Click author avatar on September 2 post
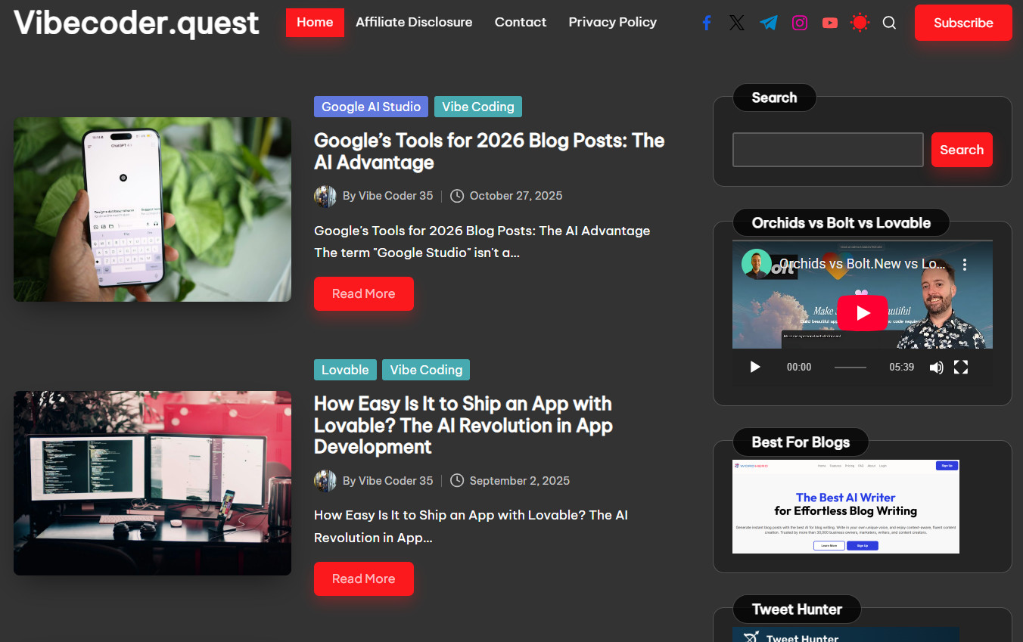The height and width of the screenshot is (642, 1023). 325,481
